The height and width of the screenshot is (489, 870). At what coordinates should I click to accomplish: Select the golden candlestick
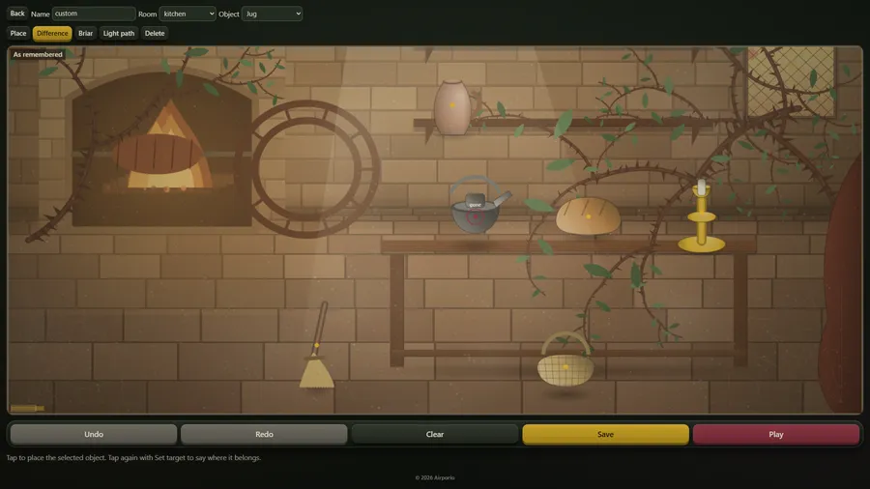(x=702, y=217)
